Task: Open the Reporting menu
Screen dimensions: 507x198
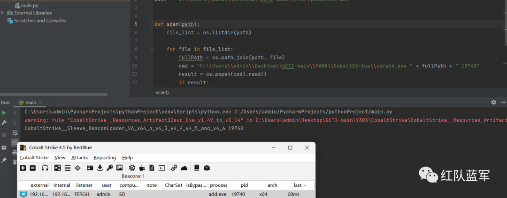Action: coord(105,157)
